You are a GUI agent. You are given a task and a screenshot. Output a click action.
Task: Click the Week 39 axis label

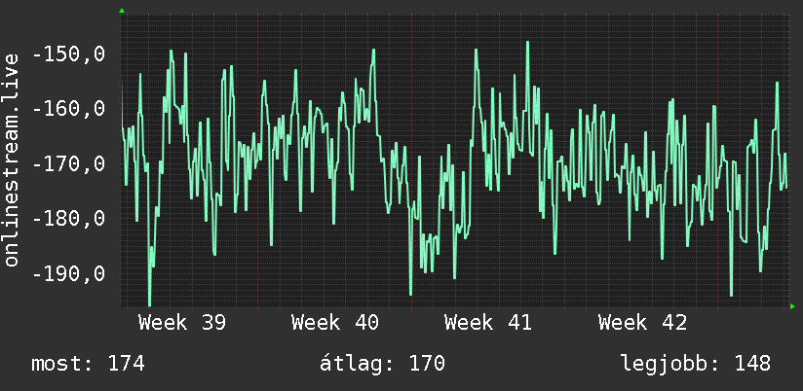(x=182, y=323)
